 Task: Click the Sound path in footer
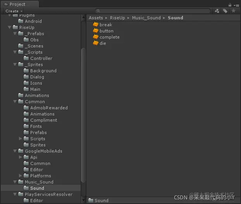[x=98, y=200]
